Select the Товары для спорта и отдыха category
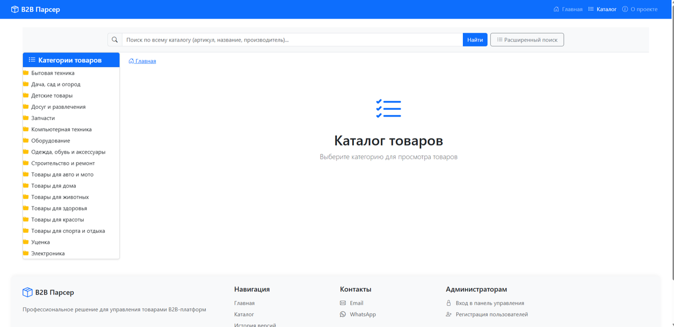Image resolution: width=674 pixels, height=327 pixels. [67, 231]
